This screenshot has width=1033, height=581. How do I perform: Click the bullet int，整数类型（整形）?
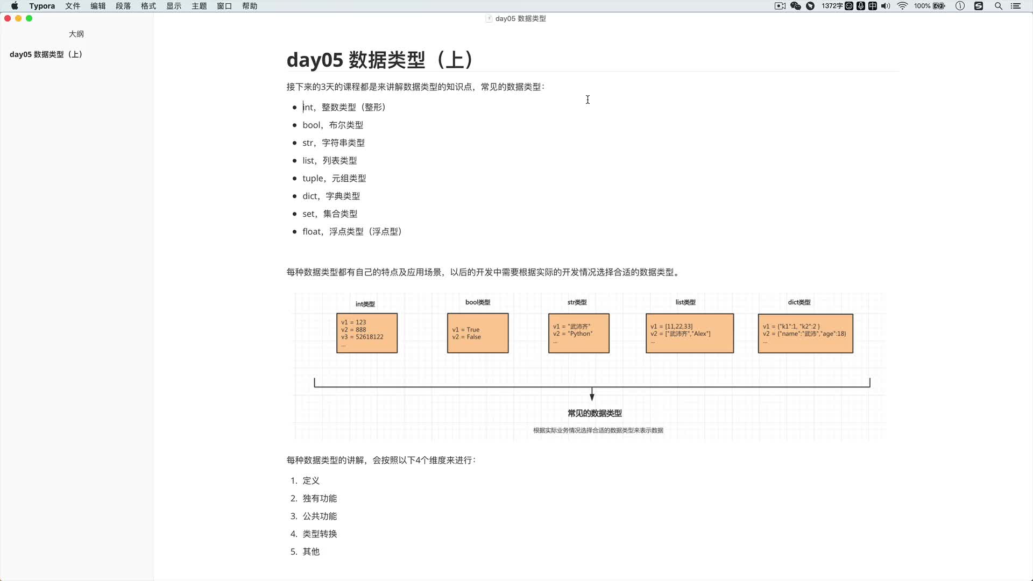344,107
